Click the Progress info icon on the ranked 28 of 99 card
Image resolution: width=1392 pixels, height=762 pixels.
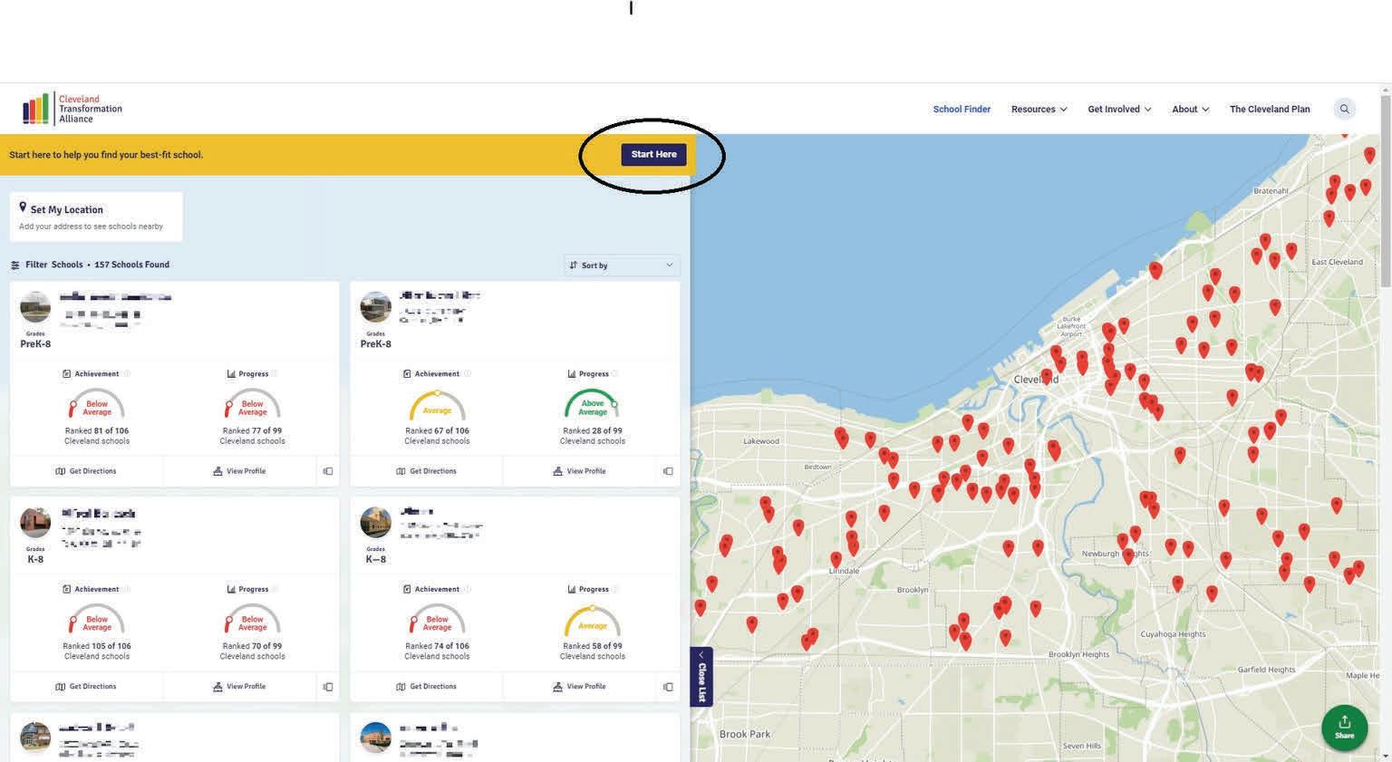pyautogui.click(x=614, y=374)
